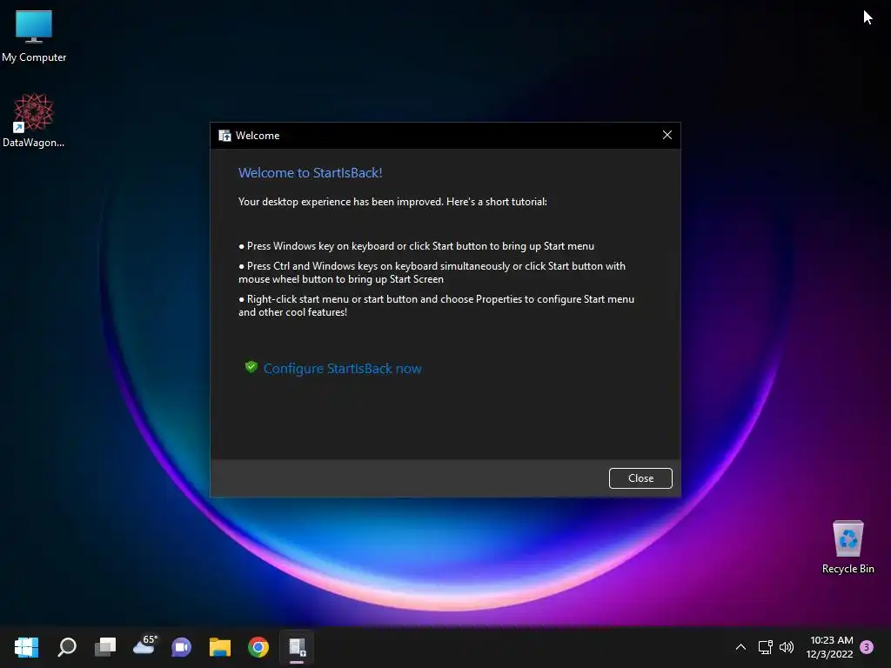The width and height of the screenshot is (891, 668).
Task: Select the Recycle Bin icon
Action: point(847,548)
